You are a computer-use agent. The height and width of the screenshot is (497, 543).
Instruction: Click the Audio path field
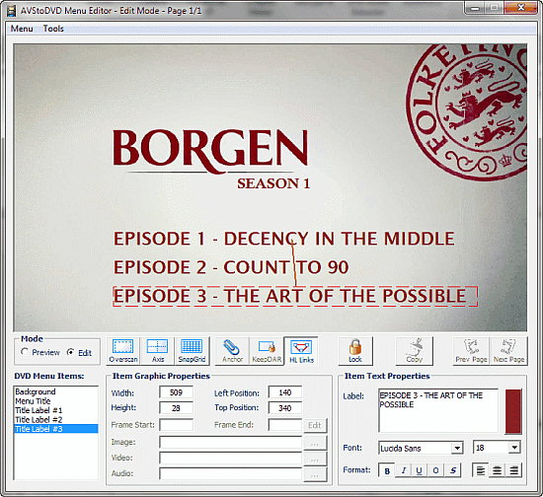pos(231,474)
